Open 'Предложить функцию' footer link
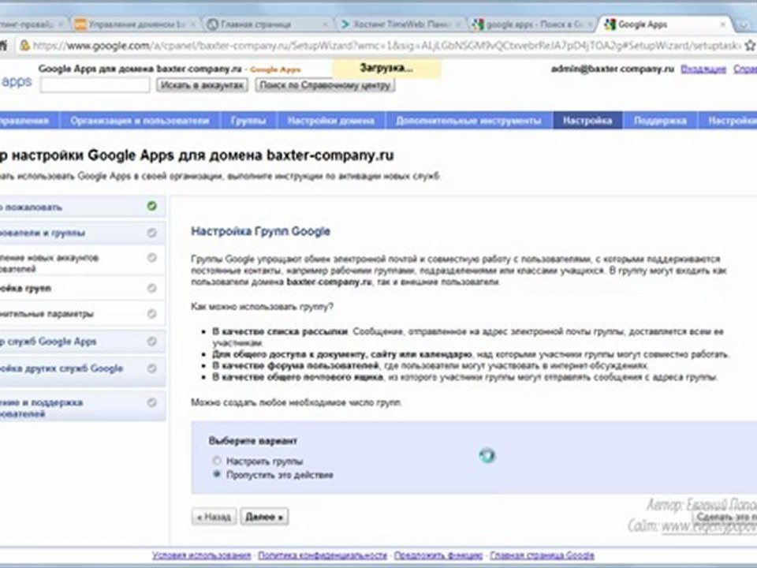This screenshot has height=568, width=757. [x=438, y=555]
